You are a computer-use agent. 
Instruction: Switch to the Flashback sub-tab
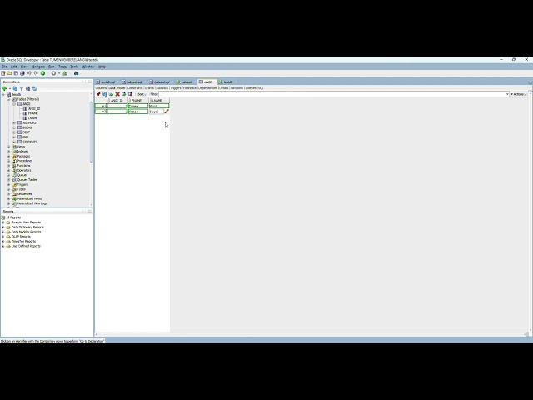point(190,88)
